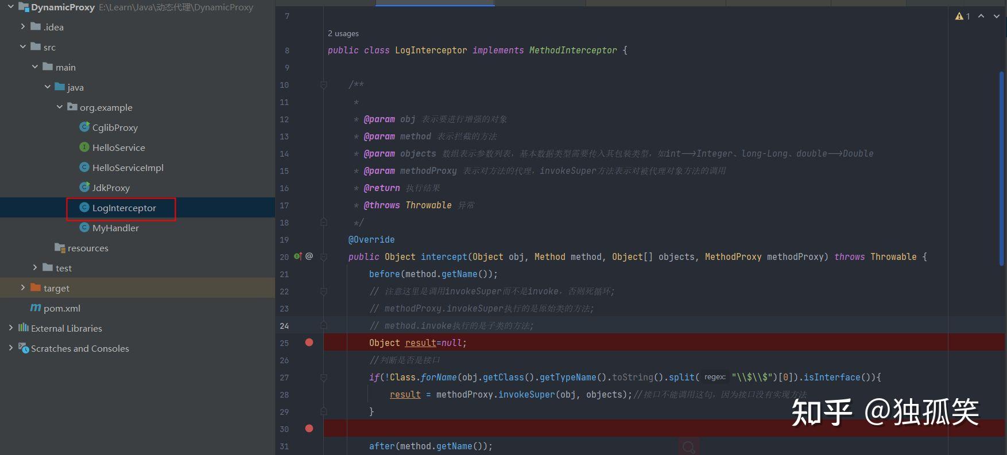Select the JdkProxy class icon
The height and width of the screenshot is (455, 1007).
point(84,188)
